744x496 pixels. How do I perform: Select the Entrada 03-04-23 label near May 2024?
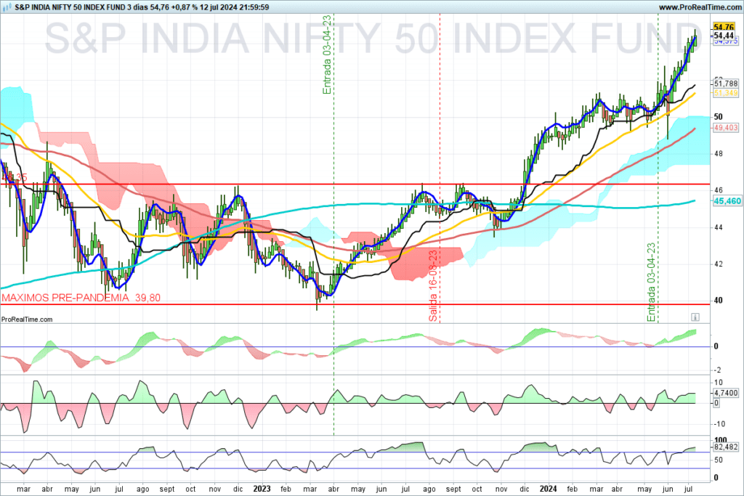[652, 282]
